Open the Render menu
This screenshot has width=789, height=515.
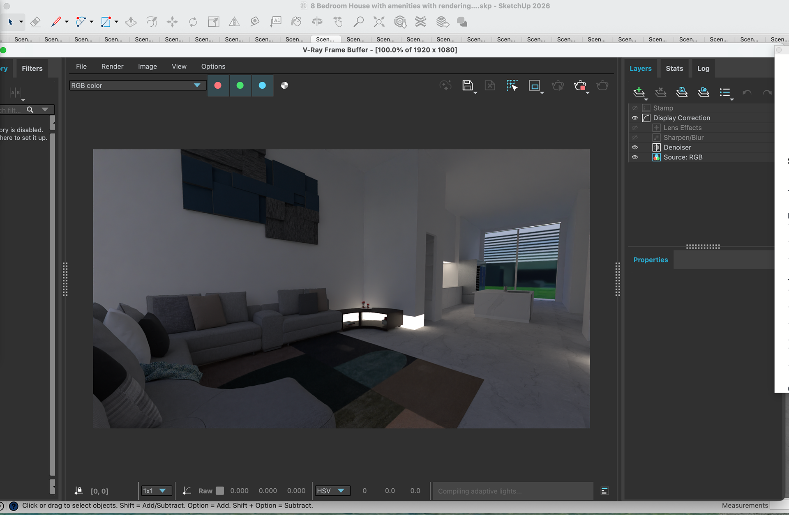click(112, 67)
